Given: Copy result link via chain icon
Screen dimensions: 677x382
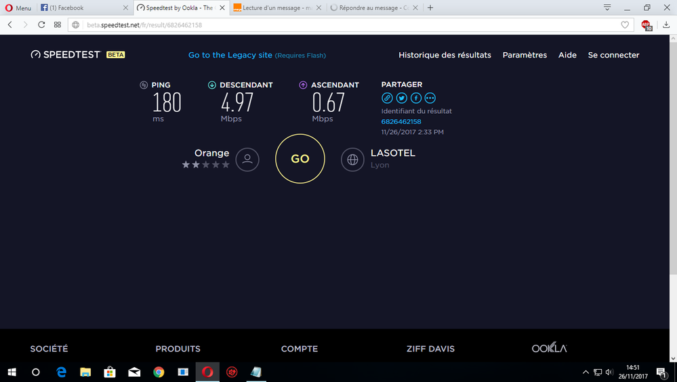Looking at the screenshot, I should pos(387,98).
